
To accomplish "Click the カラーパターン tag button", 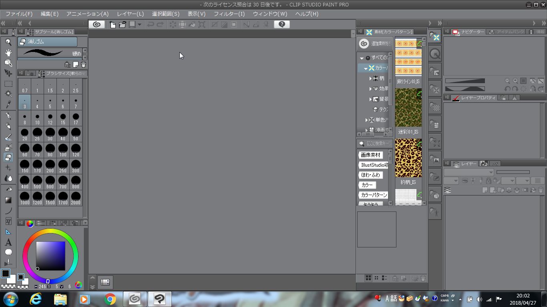I will tap(374, 195).
